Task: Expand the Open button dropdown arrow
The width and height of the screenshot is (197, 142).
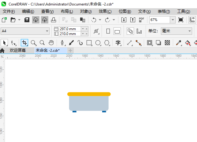Action: [19, 20]
